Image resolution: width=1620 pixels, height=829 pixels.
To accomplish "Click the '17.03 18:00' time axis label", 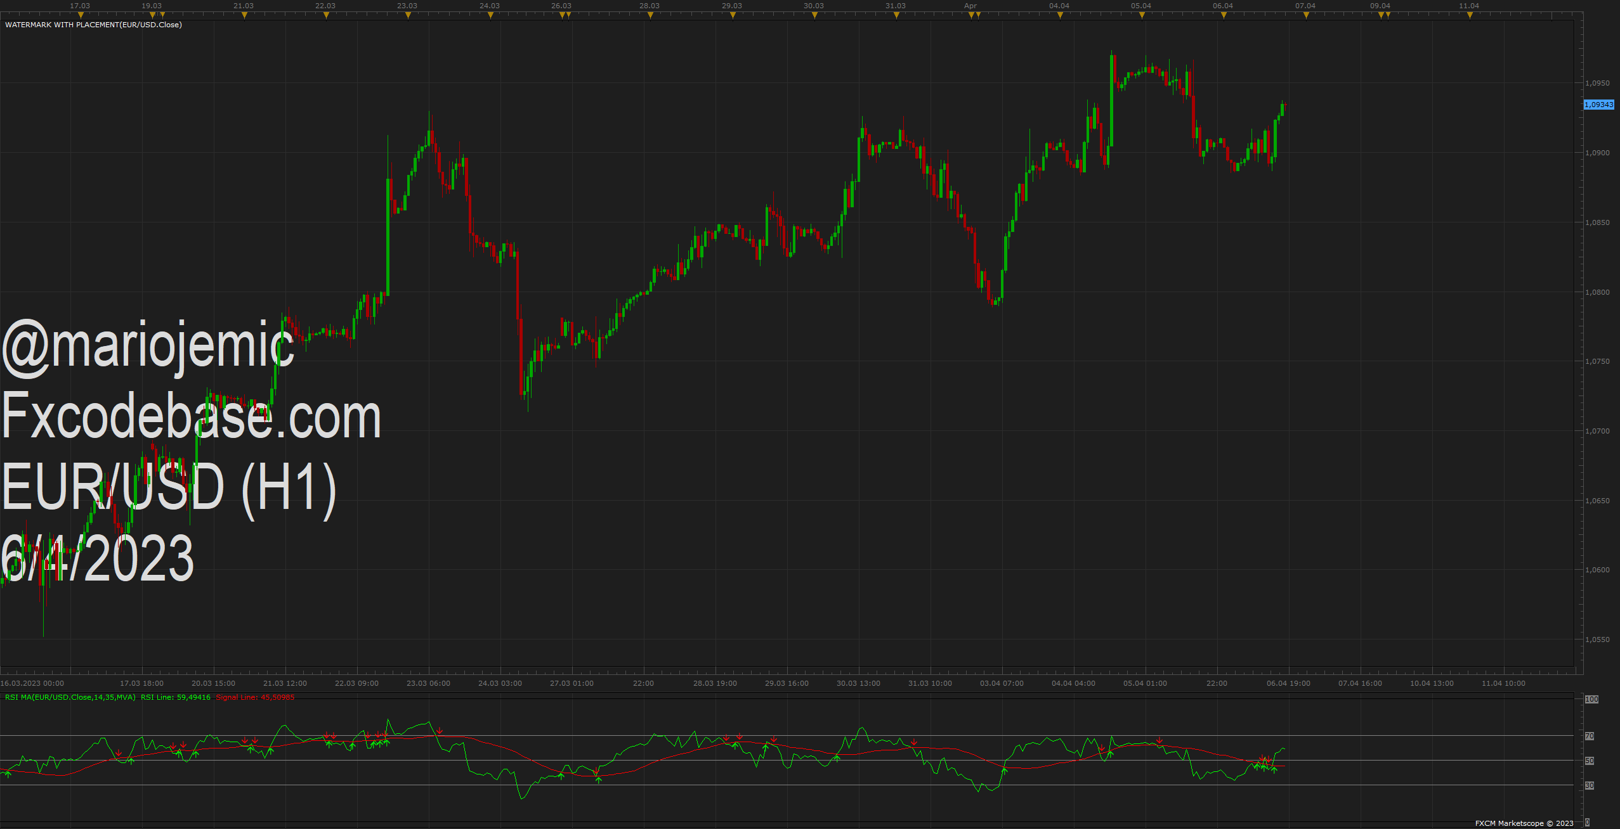I will click(x=142, y=683).
